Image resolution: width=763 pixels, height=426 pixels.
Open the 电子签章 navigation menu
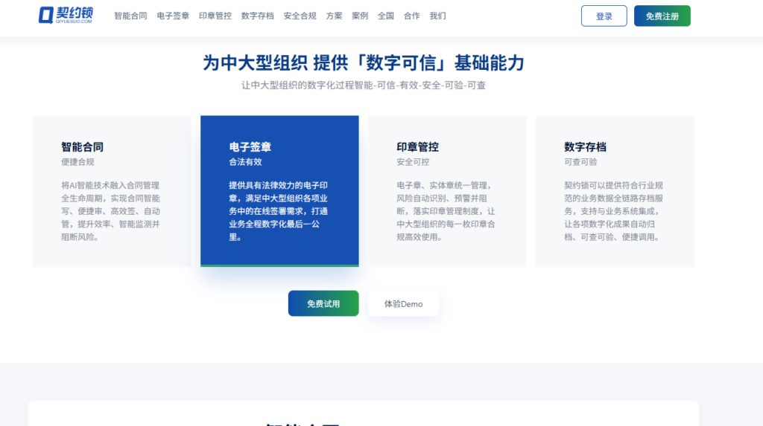173,16
